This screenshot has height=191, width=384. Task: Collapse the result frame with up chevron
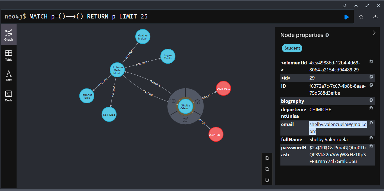tap(356, 6)
